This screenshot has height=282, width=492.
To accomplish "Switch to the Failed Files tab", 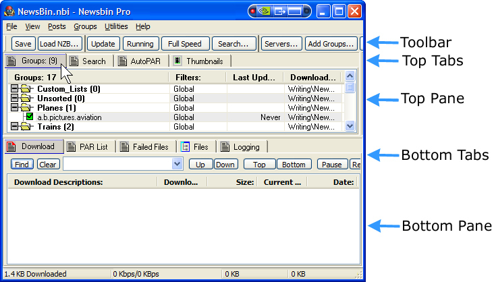I will [146, 147].
